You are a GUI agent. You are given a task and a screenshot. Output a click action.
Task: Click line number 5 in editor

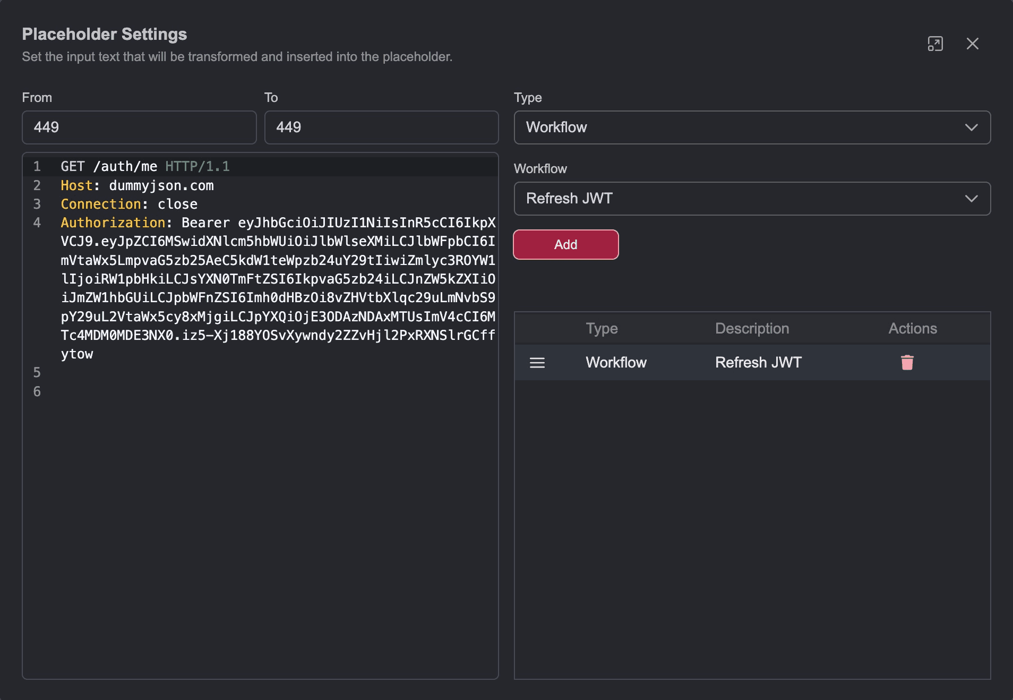(37, 372)
